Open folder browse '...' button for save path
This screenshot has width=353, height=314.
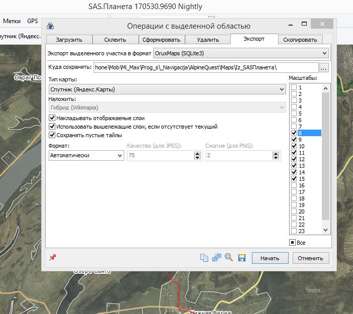click(324, 67)
